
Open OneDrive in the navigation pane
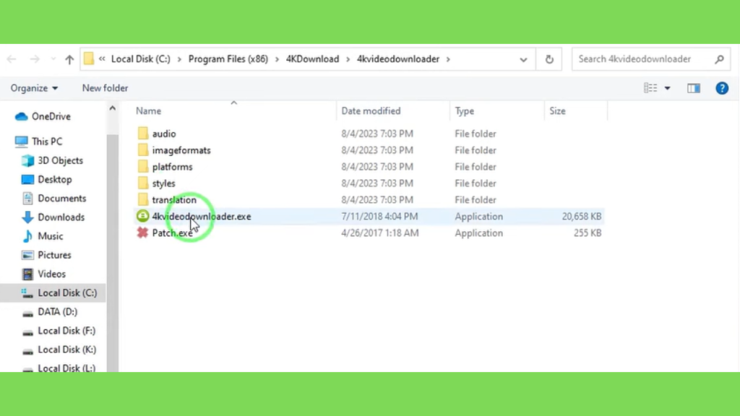tap(51, 116)
